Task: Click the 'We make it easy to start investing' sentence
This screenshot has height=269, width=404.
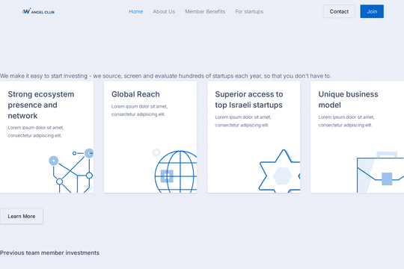Action: 165,76
